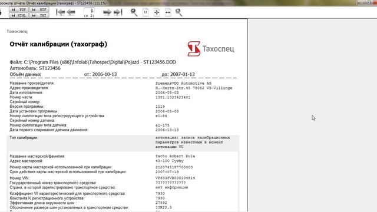Click the line Автомобиль: ST123456
The height and width of the screenshot is (212, 377).
click(x=35, y=68)
